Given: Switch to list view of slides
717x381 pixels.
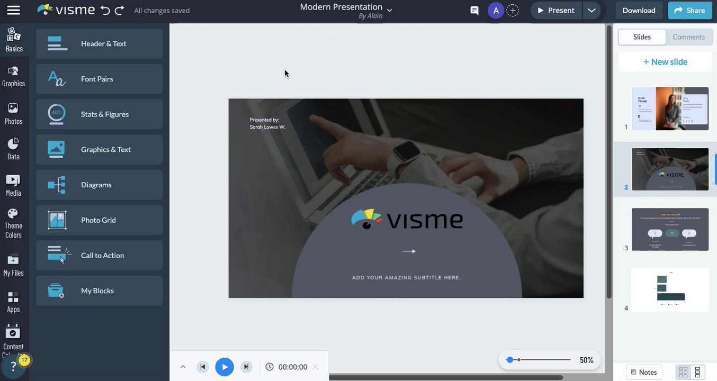Looking at the screenshot, I should pos(697,372).
